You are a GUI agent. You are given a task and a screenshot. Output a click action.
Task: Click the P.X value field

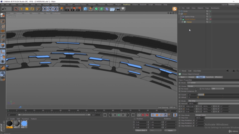[190, 106]
